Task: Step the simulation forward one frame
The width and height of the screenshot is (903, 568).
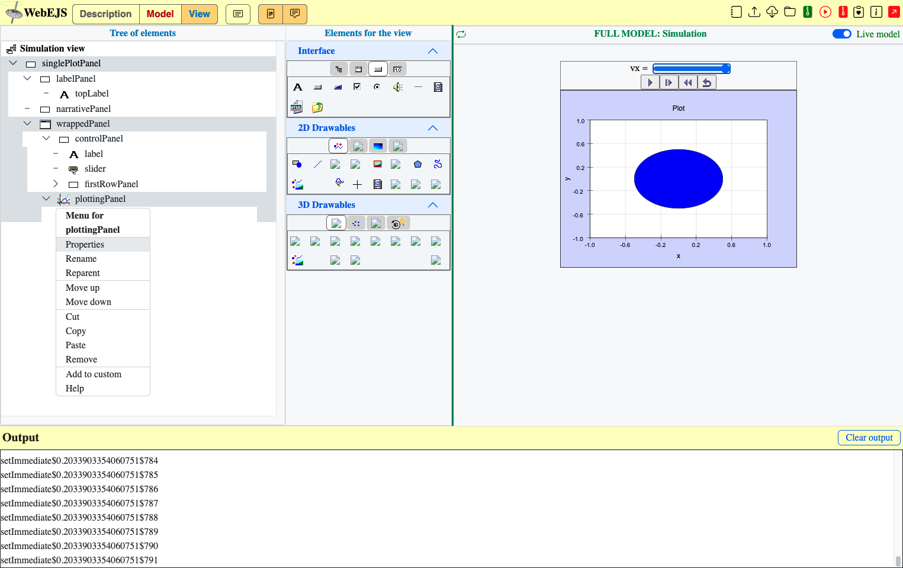Action: point(669,83)
